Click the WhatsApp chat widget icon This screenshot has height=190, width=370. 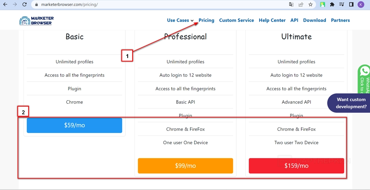point(365,71)
